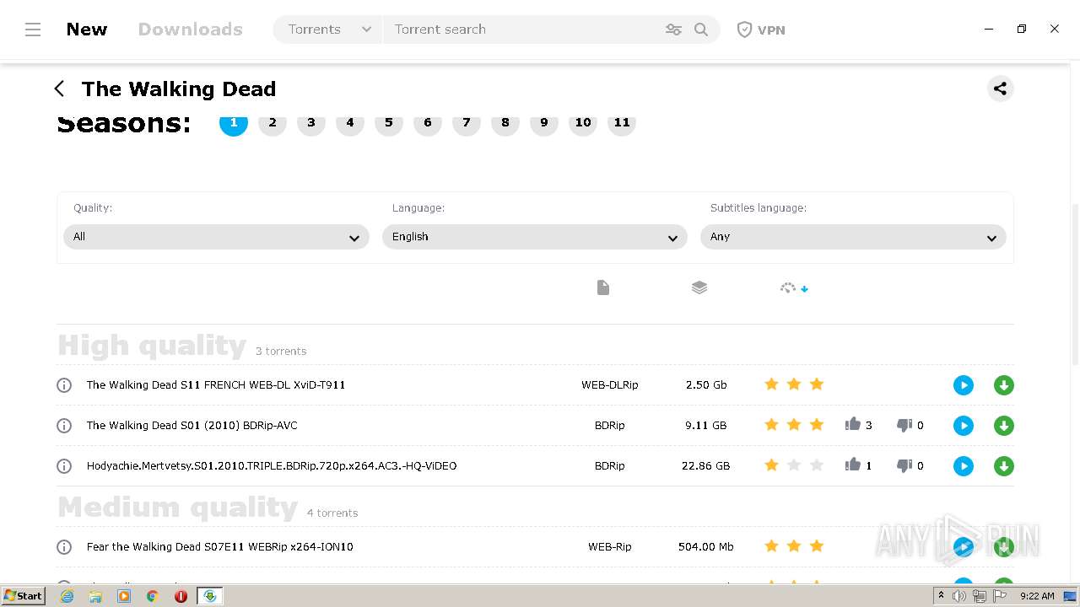Click the star rating of S11 FRENCH torrent
Image resolution: width=1080 pixels, height=607 pixels.
pyautogui.click(x=794, y=385)
